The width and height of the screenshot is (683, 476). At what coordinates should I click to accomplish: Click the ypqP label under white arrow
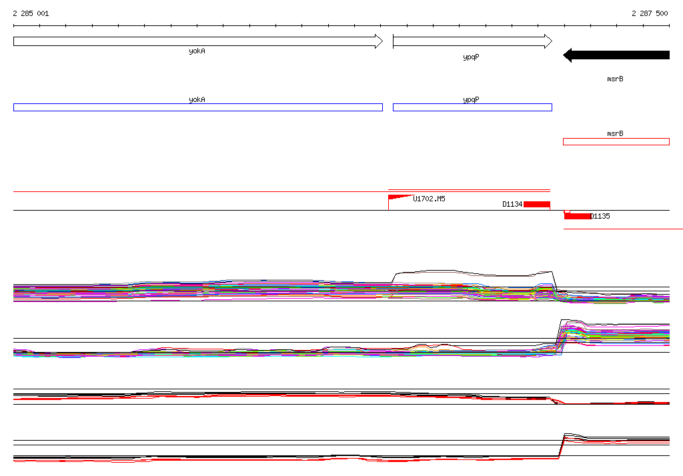coord(471,57)
